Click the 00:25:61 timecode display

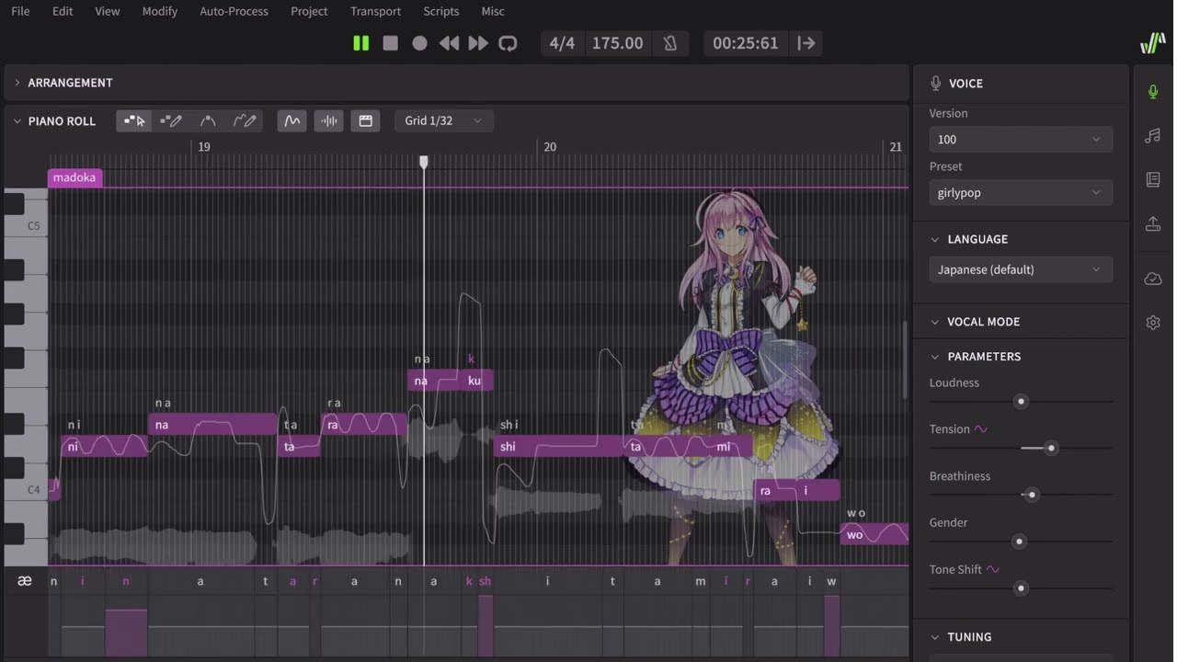745,43
